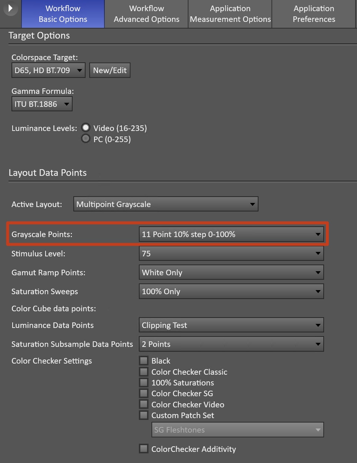Open Application Measurement Options tab

coord(230,14)
